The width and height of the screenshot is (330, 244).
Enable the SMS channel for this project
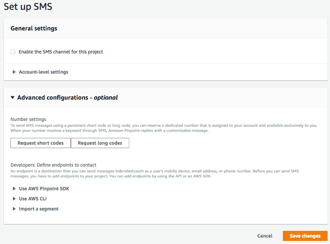pos(13,52)
